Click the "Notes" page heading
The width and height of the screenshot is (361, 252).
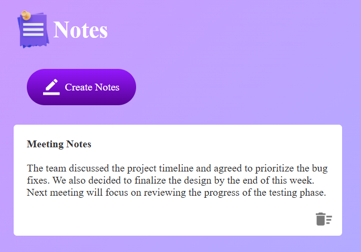[x=80, y=30]
